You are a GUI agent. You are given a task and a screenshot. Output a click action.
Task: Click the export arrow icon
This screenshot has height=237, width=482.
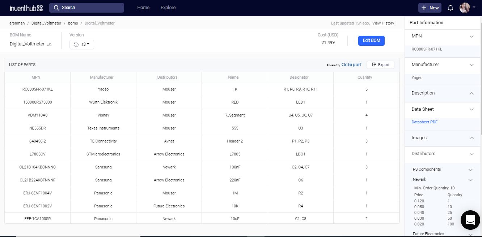coord(374,65)
